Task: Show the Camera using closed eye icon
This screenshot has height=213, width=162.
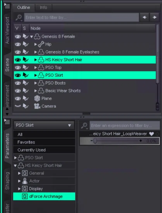Action: click(x=18, y=106)
